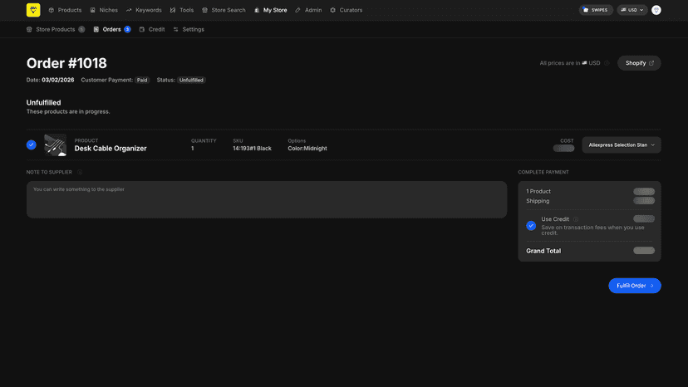688x387 pixels.
Task: Click the Settings sliders icon
Action: click(176, 29)
